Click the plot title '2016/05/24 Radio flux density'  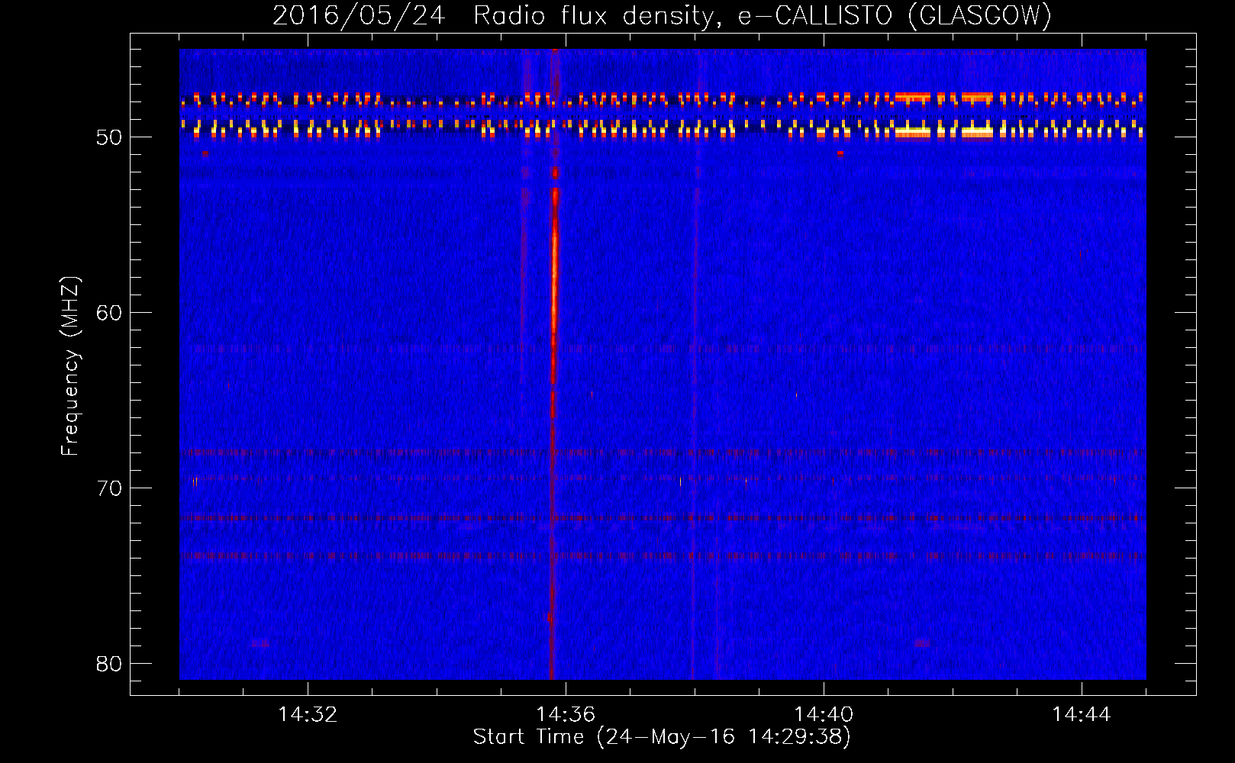coord(498,16)
